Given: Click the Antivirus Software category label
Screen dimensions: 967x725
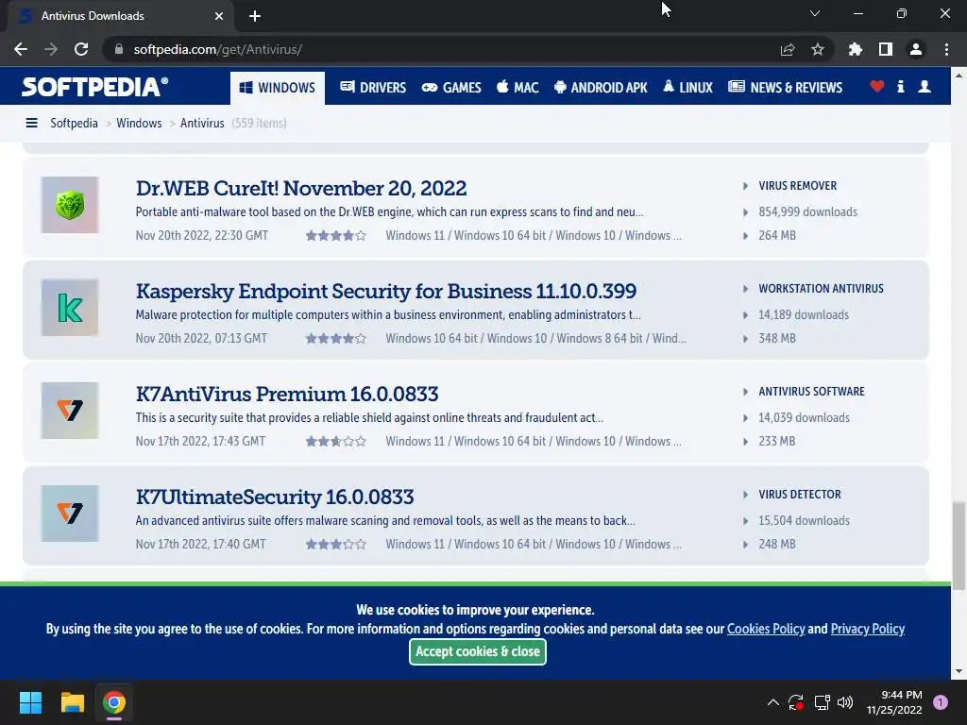Looking at the screenshot, I should pos(811,392).
